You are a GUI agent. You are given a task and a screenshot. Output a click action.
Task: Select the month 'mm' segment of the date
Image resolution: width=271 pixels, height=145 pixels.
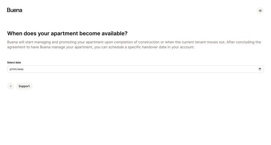14,69
